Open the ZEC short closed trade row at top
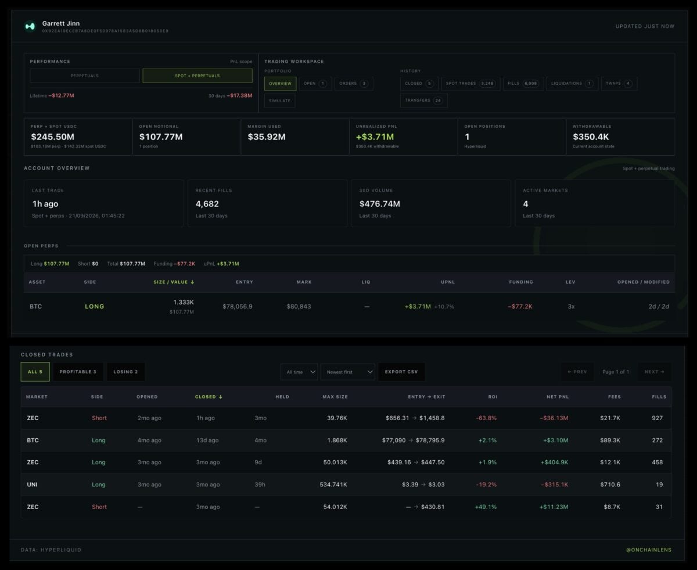The width and height of the screenshot is (697, 570). pos(346,418)
